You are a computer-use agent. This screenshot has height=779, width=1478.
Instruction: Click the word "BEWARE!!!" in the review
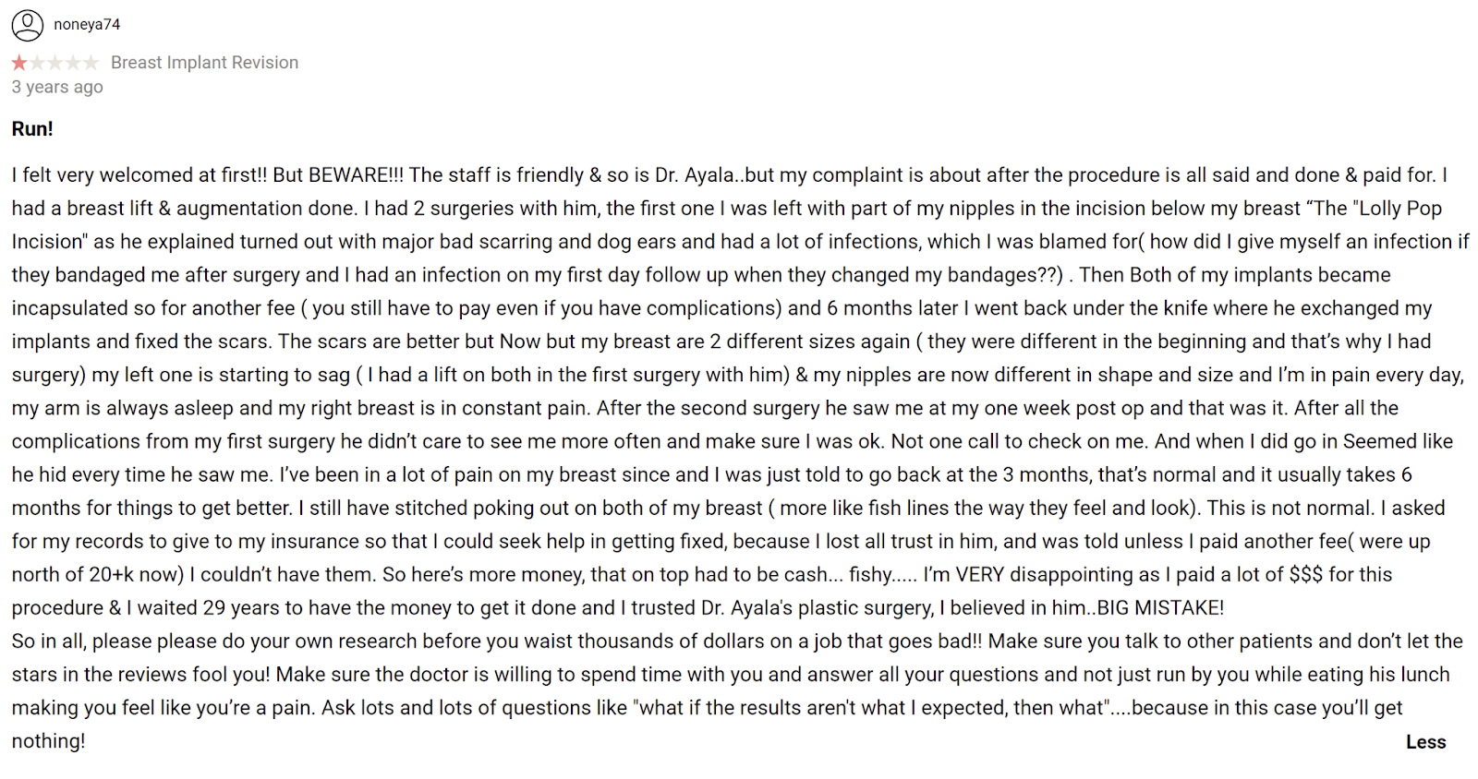[356, 175]
